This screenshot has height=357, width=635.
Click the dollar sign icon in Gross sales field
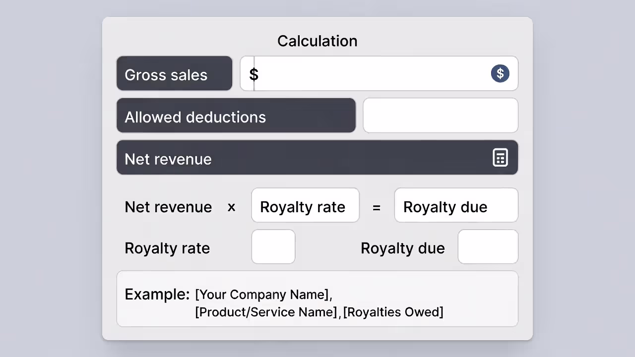click(500, 73)
